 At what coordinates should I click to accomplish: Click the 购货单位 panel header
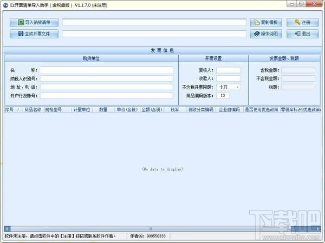pyautogui.click(x=91, y=58)
